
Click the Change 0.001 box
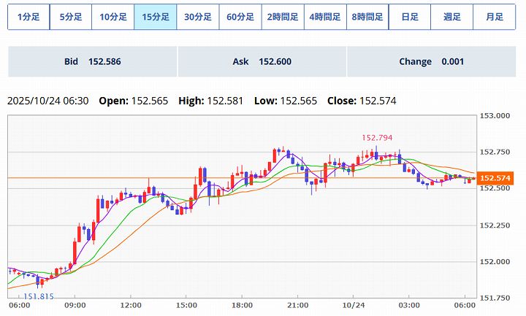coord(431,62)
